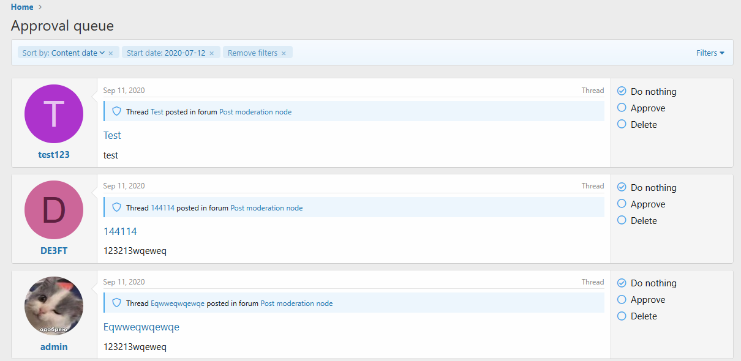Click the x on Remove filters
This screenshot has height=361, width=741.
(284, 53)
